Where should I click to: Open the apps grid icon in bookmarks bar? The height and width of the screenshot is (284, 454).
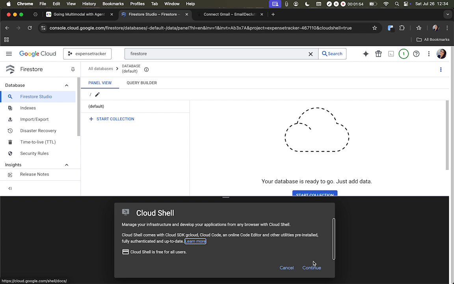(6, 39)
